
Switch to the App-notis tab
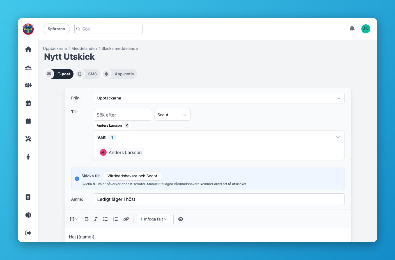click(x=119, y=74)
